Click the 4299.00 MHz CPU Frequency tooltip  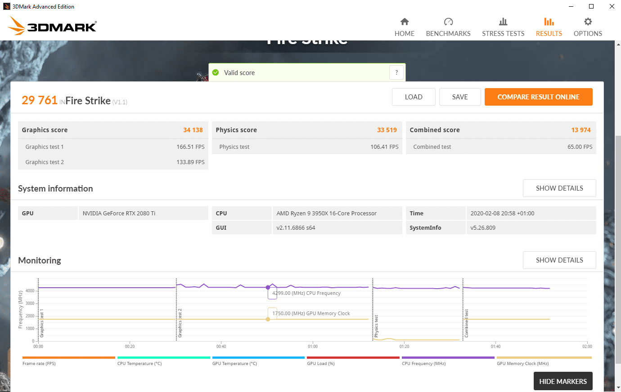(306, 293)
